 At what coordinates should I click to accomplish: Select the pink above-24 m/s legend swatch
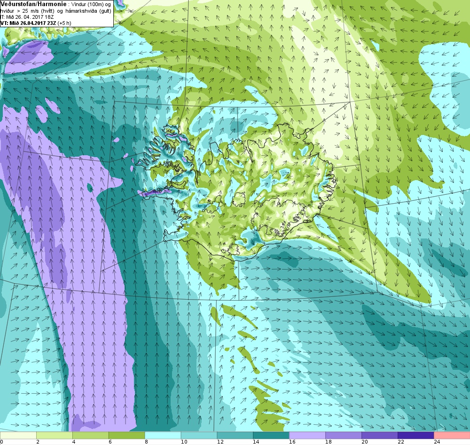click(x=452, y=435)
